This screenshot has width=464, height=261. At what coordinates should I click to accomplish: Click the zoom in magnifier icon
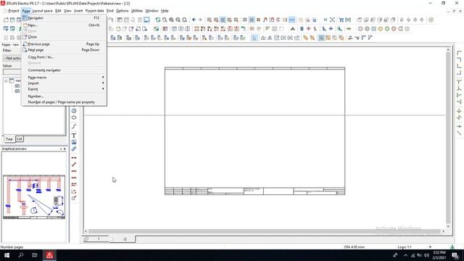pyautogui.click(x=171, y=20)
